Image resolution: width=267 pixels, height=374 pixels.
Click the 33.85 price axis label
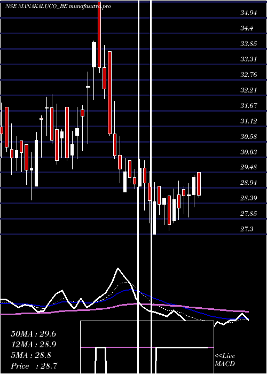249,44
